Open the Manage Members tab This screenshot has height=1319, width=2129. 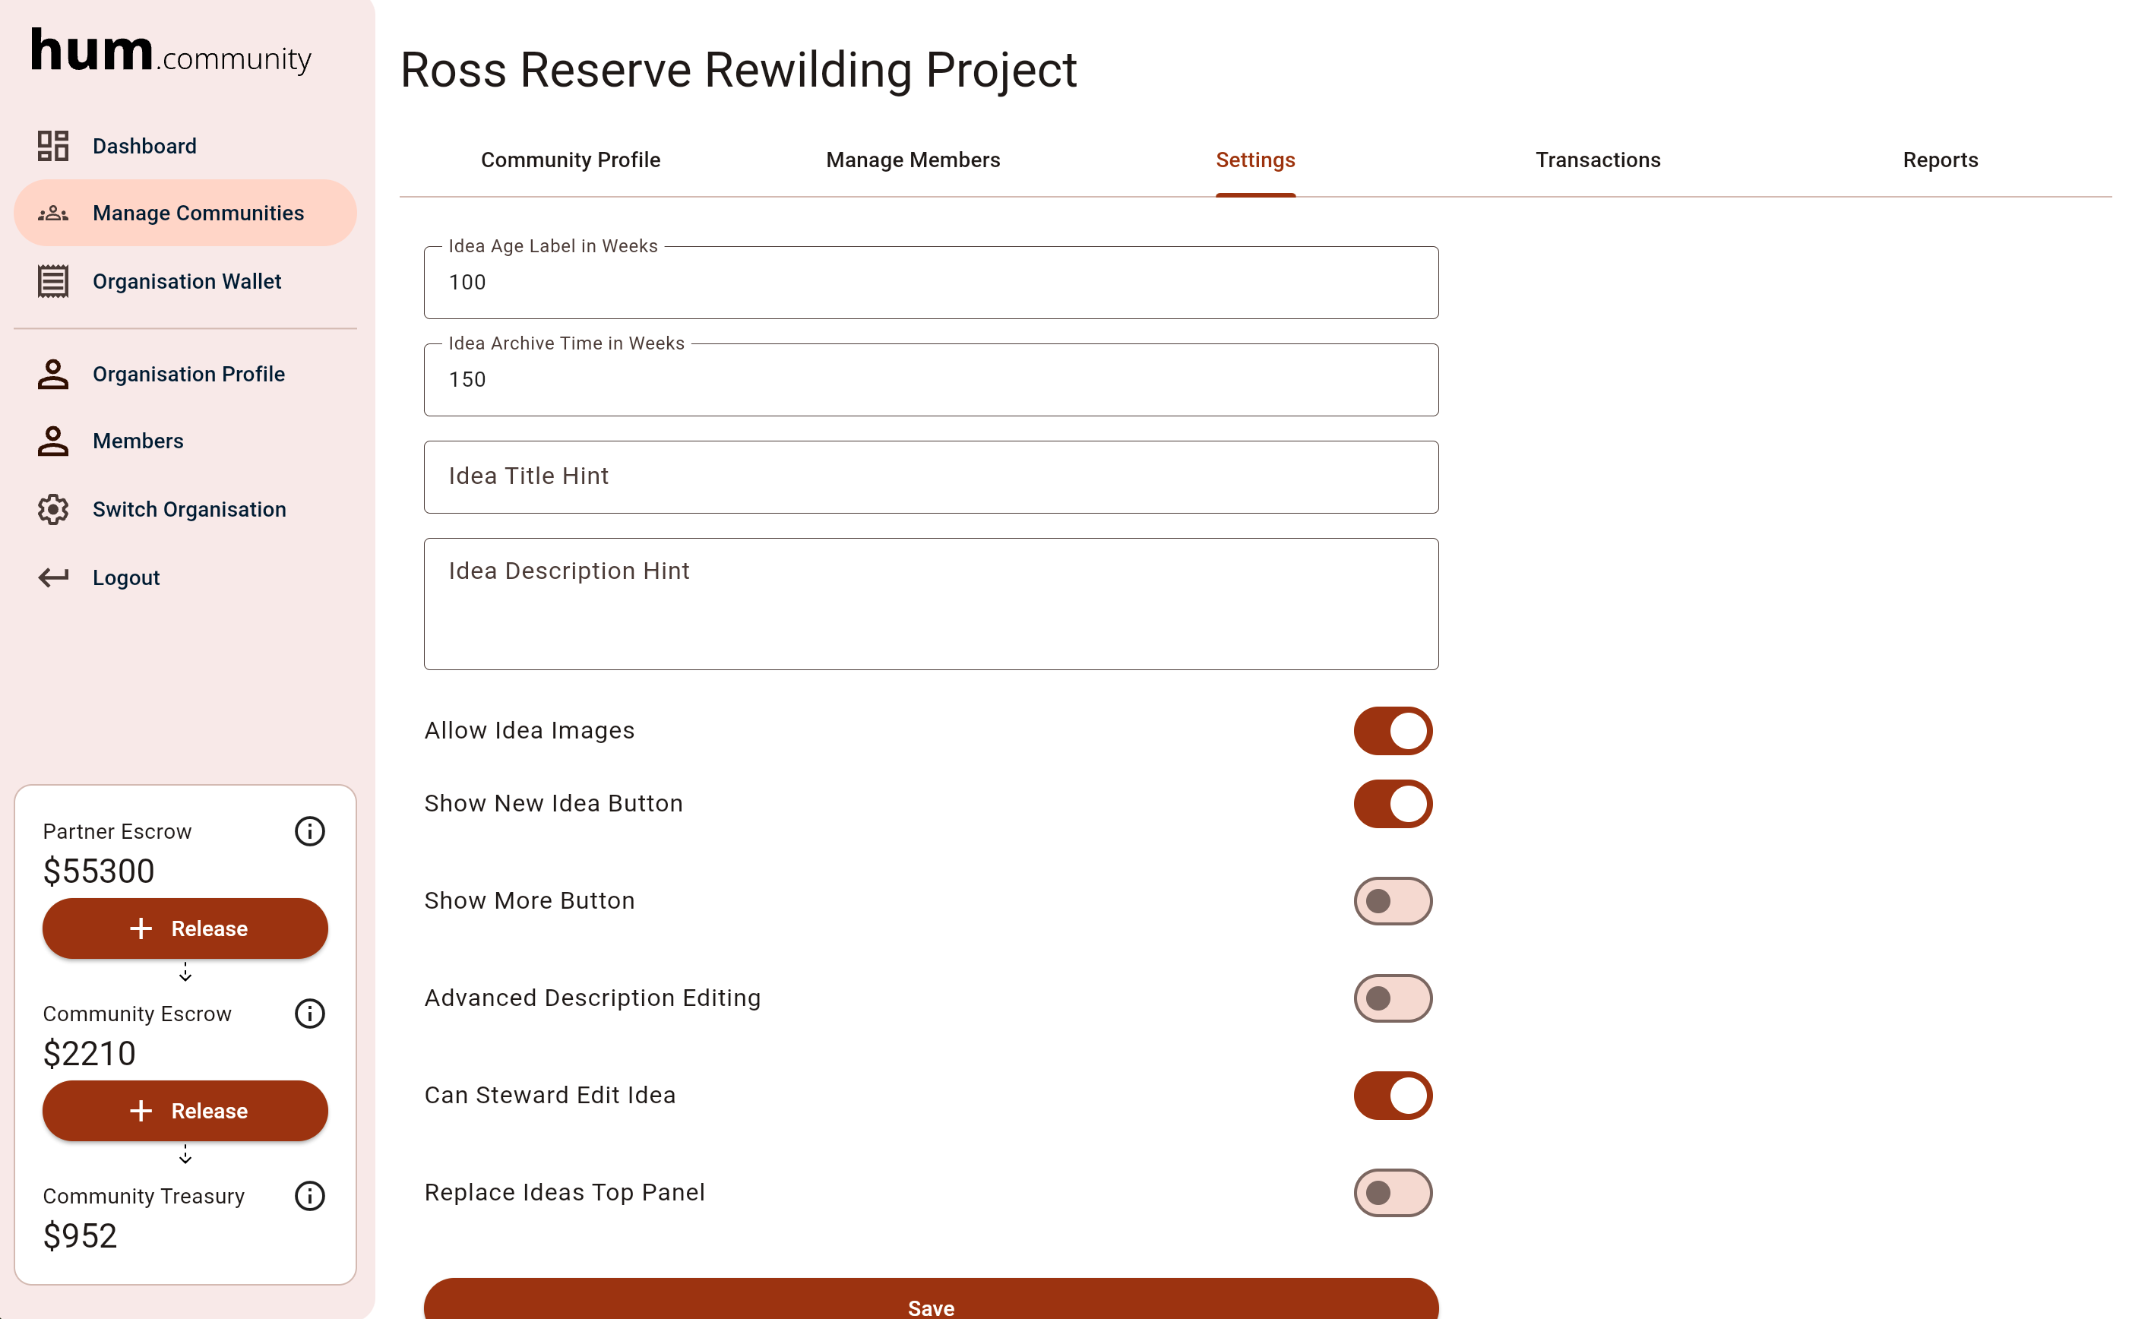(913, 160)
